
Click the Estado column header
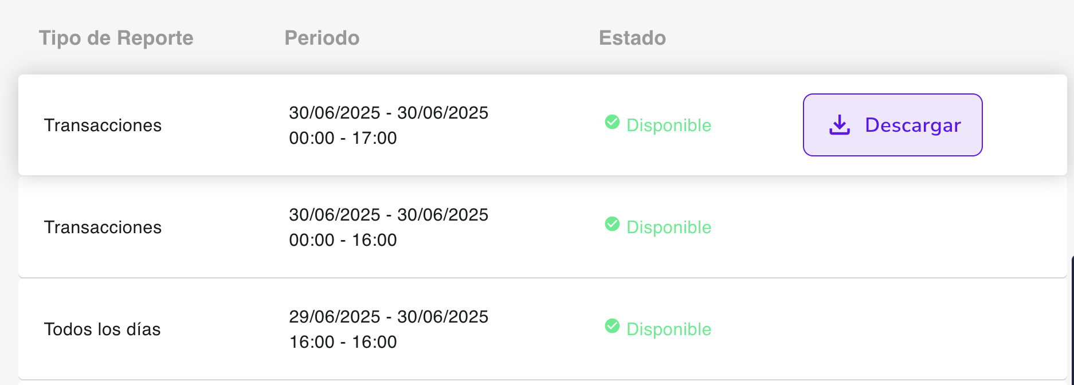tap(633, 38)
